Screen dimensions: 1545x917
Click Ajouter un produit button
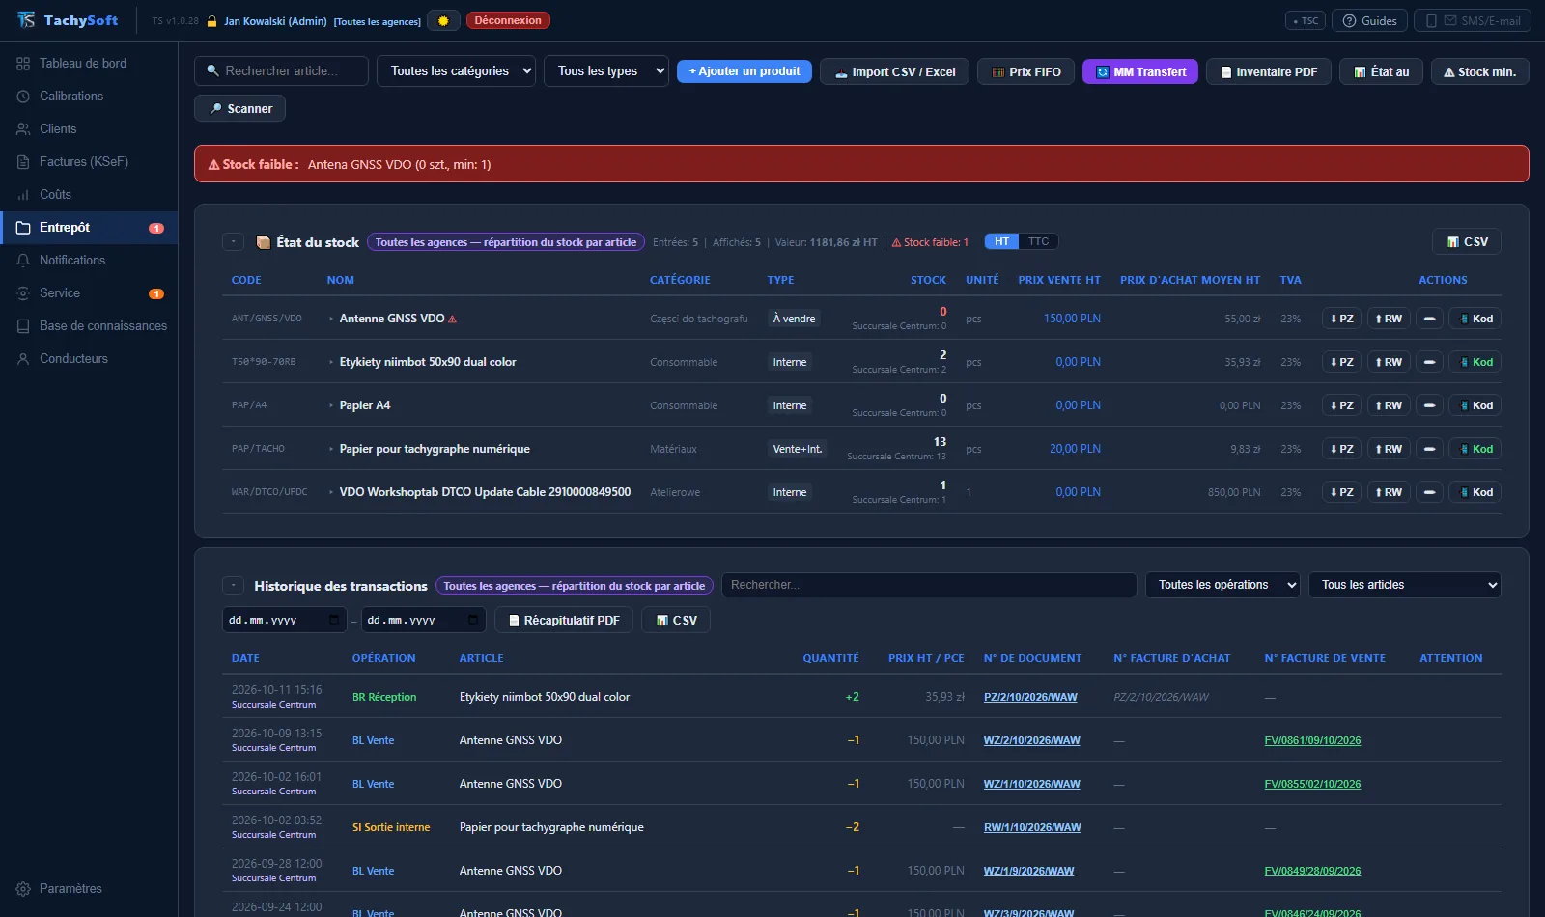pos(744,71)
